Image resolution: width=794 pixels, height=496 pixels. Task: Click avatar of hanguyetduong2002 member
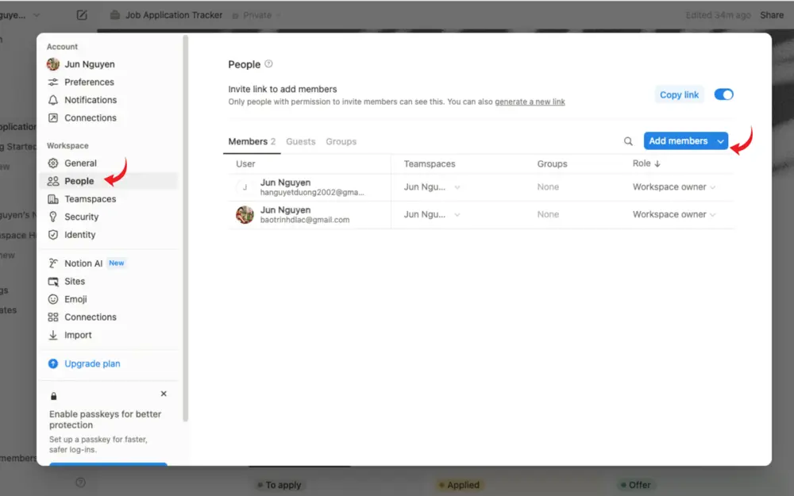tap(245, 187)
